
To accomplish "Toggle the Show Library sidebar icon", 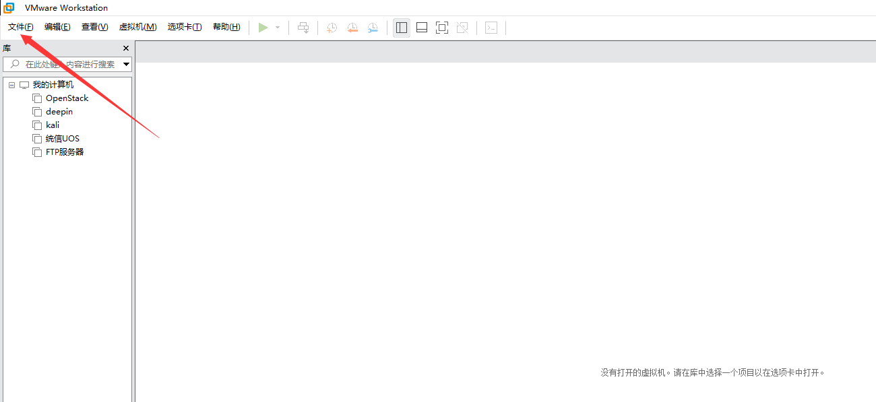I will coord(402,28).
